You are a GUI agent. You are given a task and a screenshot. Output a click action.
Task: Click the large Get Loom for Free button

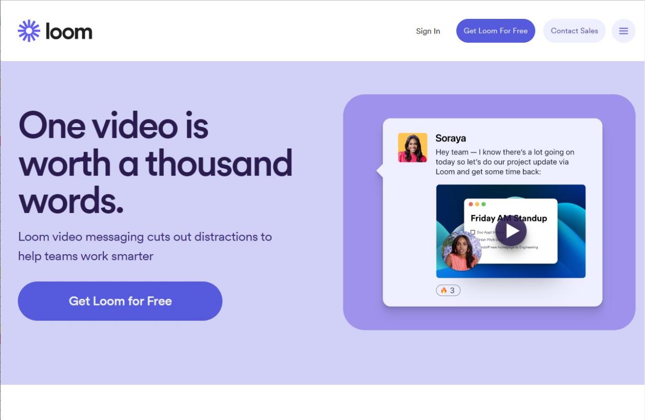pyautogui.click(x=120, y=301)
